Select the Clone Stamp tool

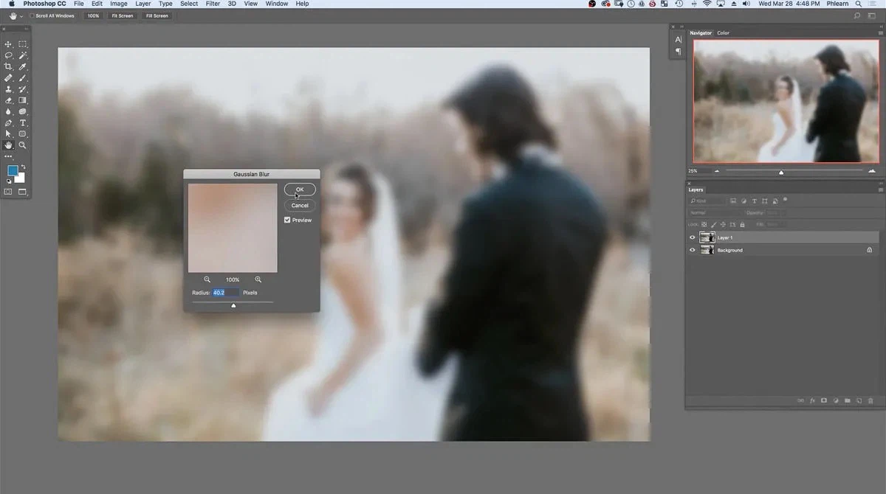coord(7,89)
